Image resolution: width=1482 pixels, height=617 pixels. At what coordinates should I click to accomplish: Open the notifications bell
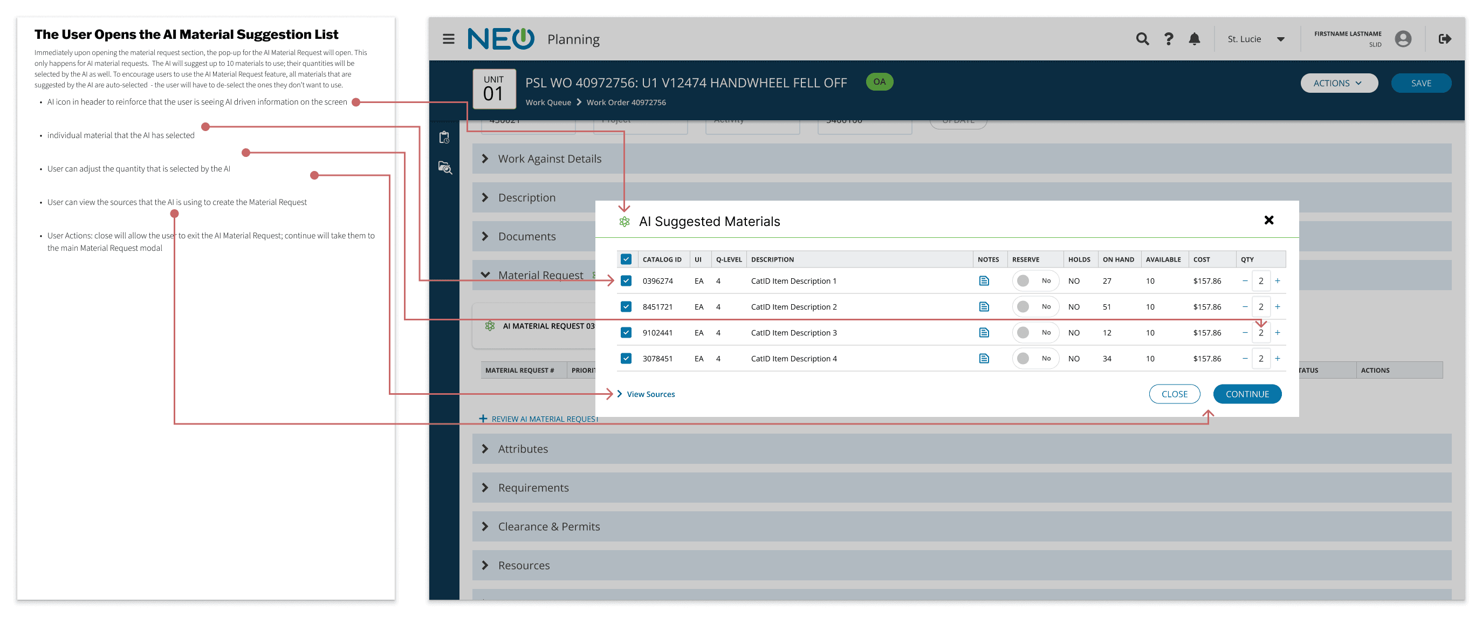click(1195, 39)
